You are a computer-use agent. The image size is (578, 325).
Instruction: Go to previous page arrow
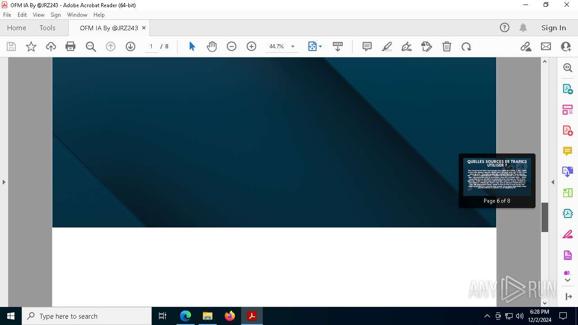click(x=111, y=46)
